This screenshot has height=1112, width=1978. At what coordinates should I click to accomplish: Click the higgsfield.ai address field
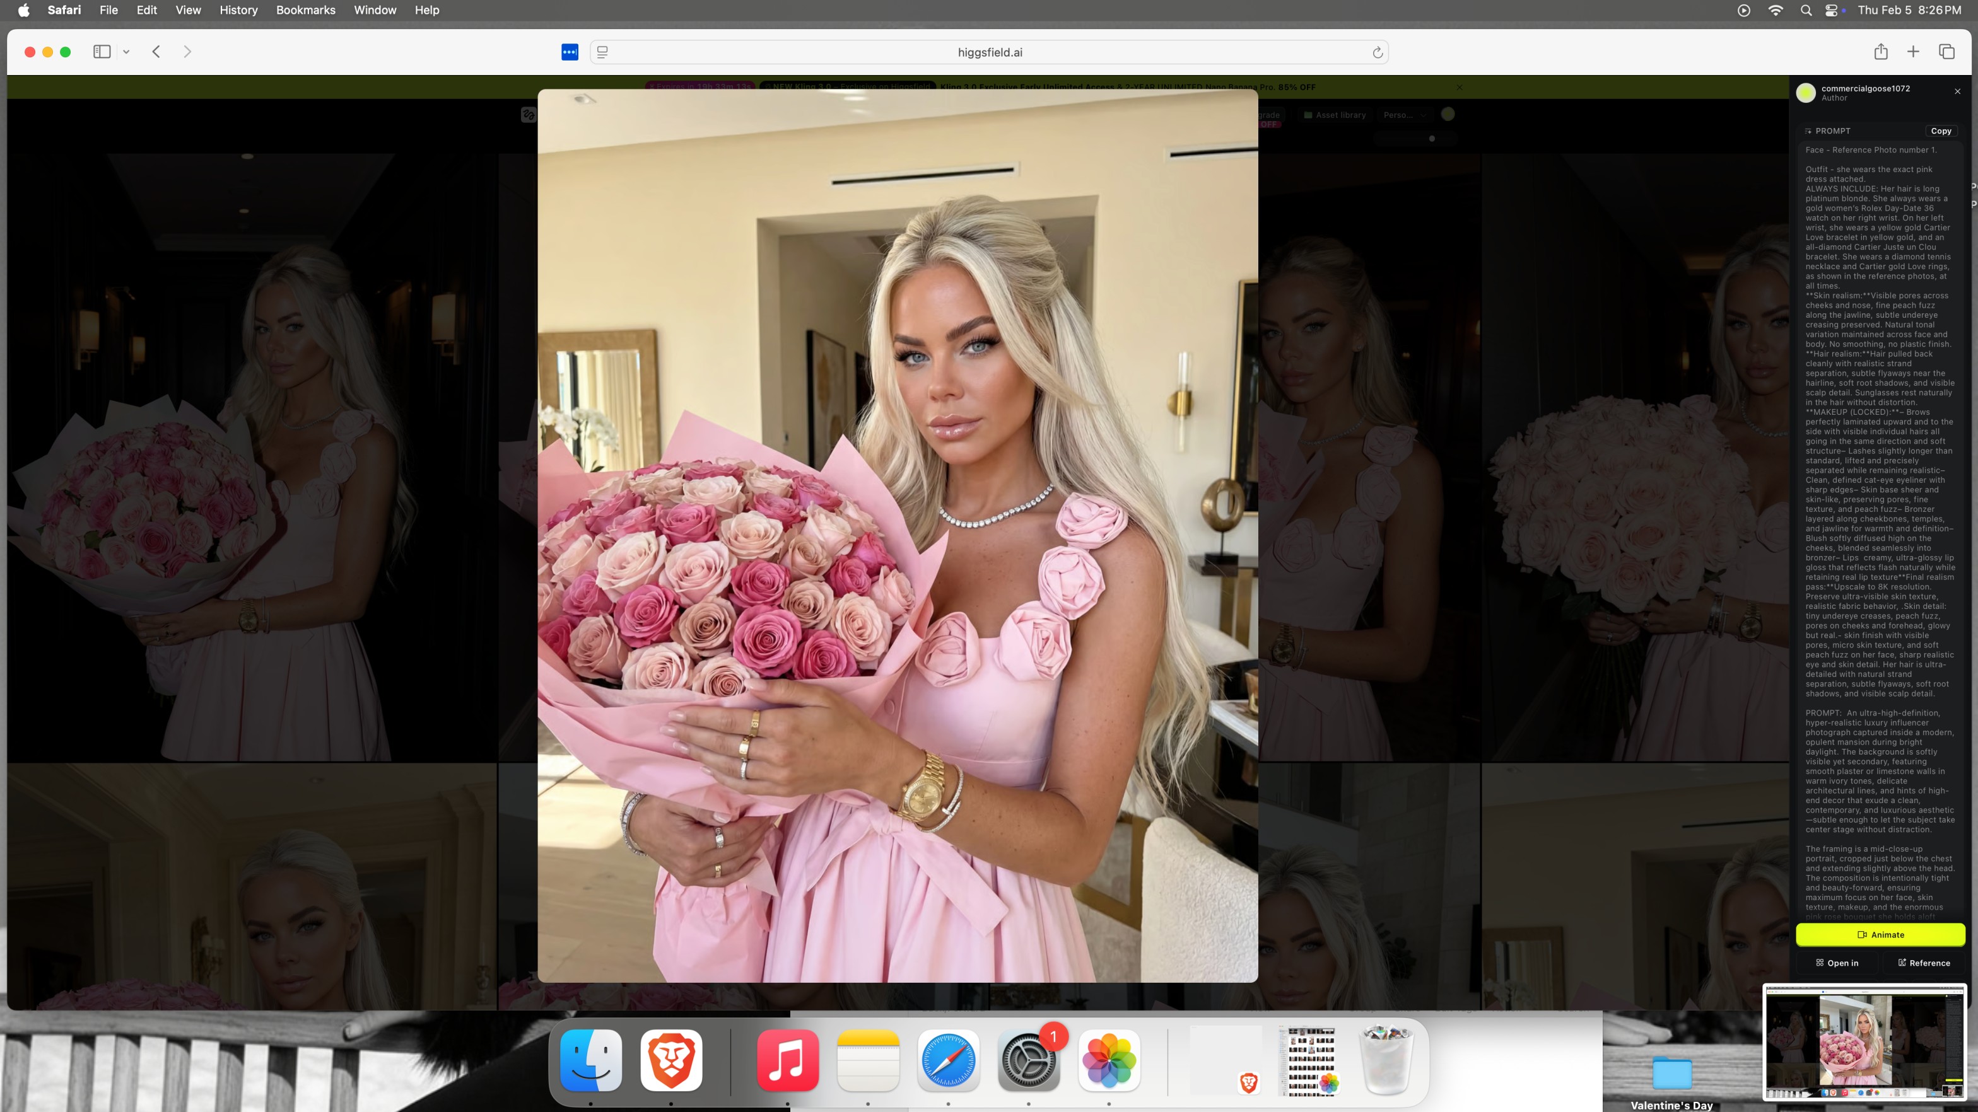(x=989, y=52)
